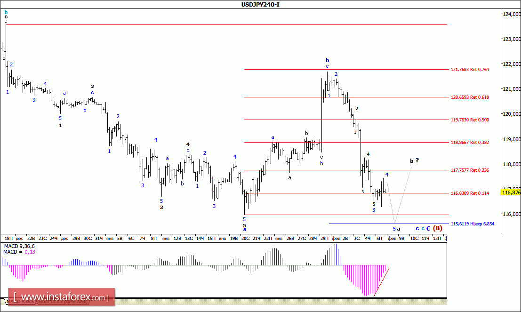Select the 22В date on time axis
Image resolution: width=521 pixels, height=312 pixels.
[31, 238]
